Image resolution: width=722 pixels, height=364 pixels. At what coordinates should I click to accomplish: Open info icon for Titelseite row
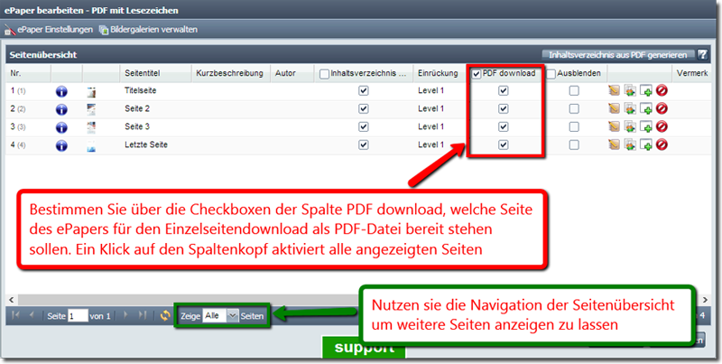click(x=61, y=92)
